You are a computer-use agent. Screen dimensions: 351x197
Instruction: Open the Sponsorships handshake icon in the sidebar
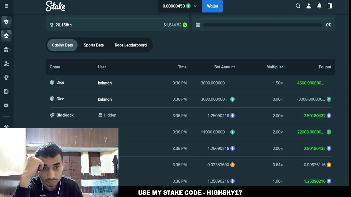pos(6,126)
